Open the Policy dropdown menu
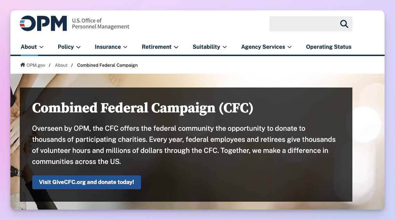Viewport: 395px width, 220px height. click(69, 47)
